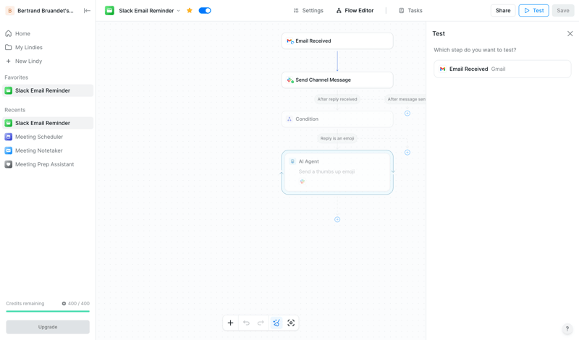Click the undo arrow in bottom toolbar
579x340 pixels.
click(246, 323)
